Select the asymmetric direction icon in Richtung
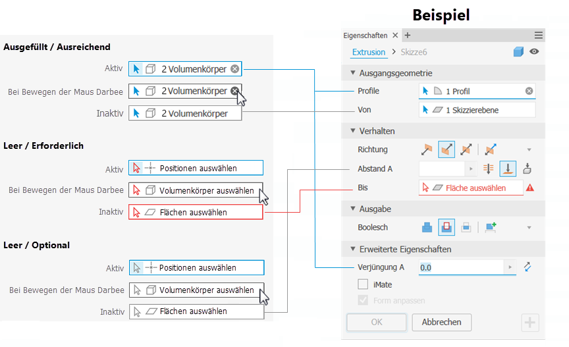The image size is (569, 347). coord(490,149)
